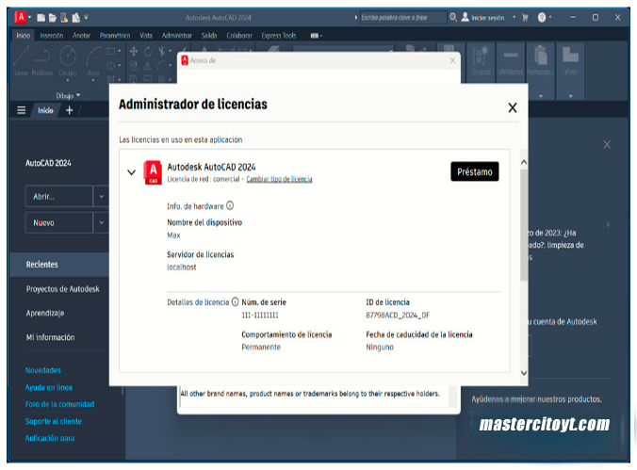Close the Acerca de window
The width and height of the screenshot is (637, 470).
(452, 60)
